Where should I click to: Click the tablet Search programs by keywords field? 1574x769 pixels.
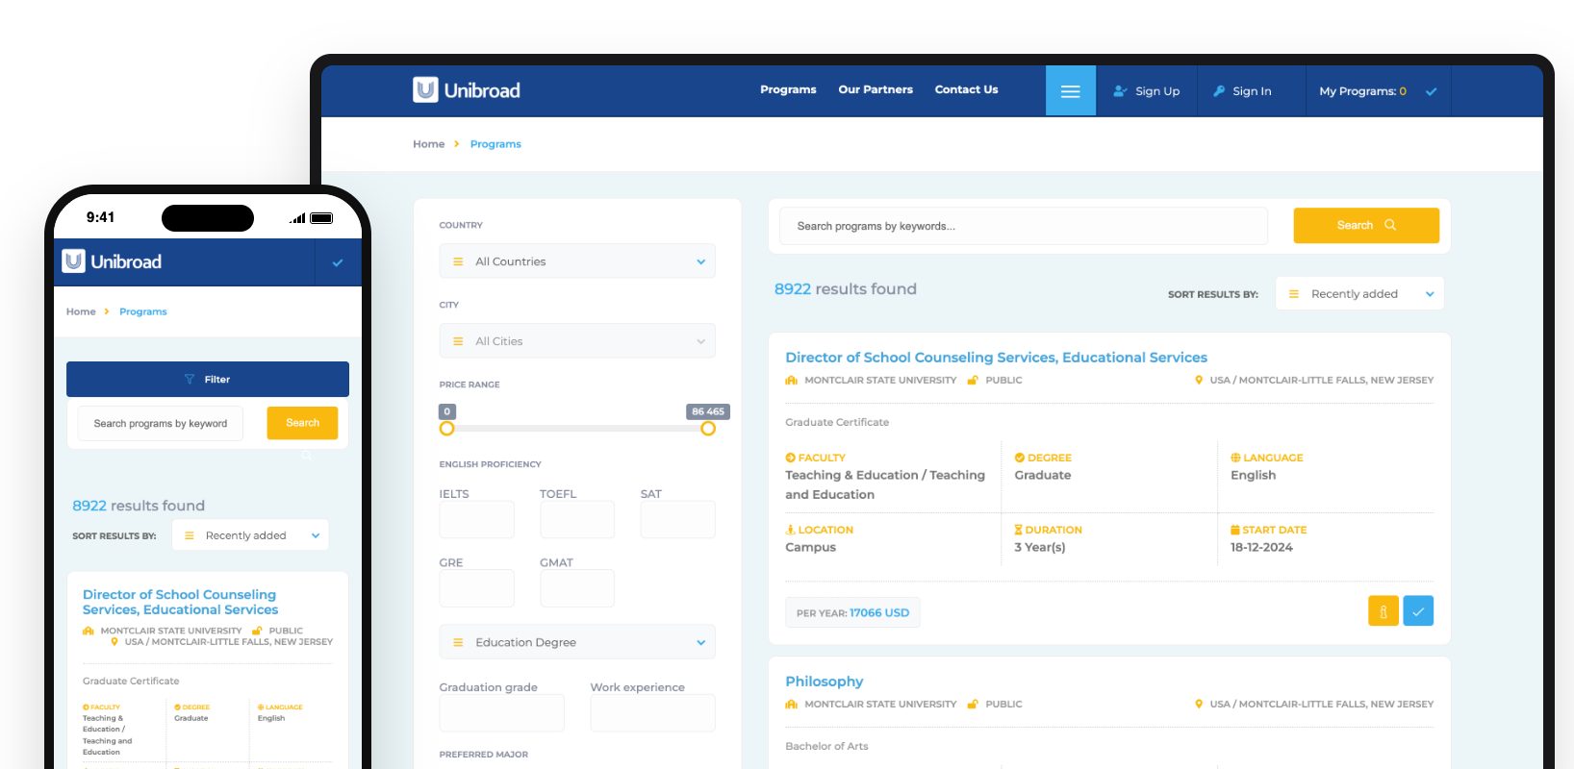(x=1024, y=226)
